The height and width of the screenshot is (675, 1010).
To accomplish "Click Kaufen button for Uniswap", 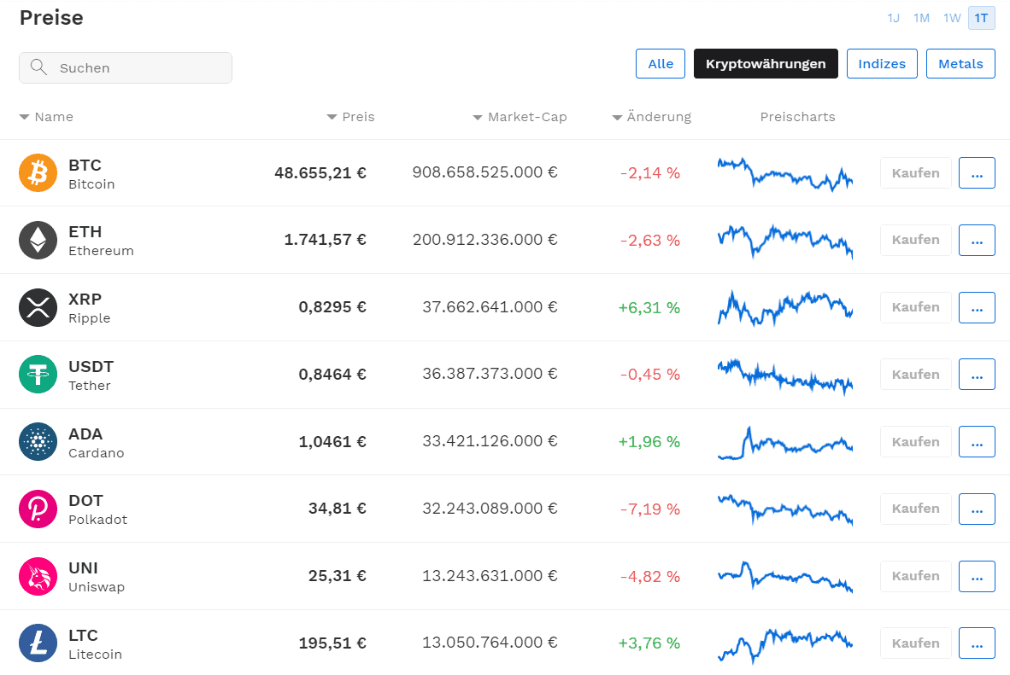I will (915, 577).
